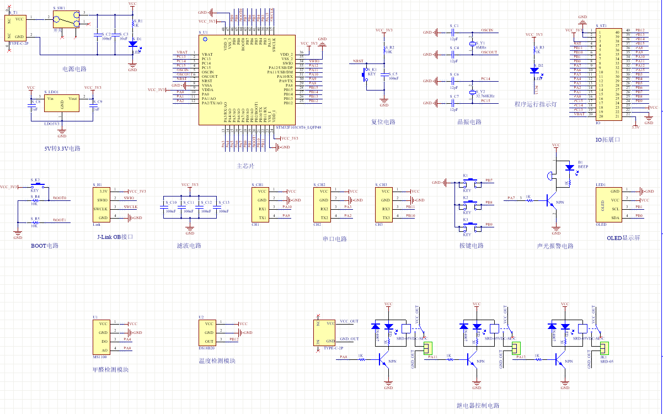663x414 pixels.
Task: Click the 声光报警电路 caption
Action: (x=555, y=246)
